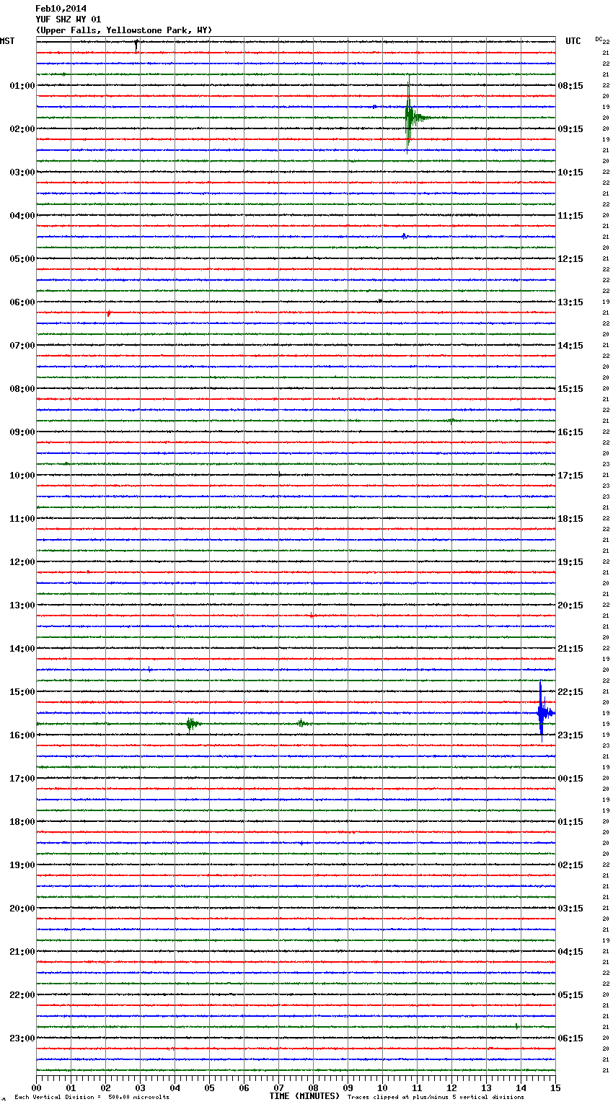Click the traces clipped footnote text

pyautogui.click(x=436, y=1097)
